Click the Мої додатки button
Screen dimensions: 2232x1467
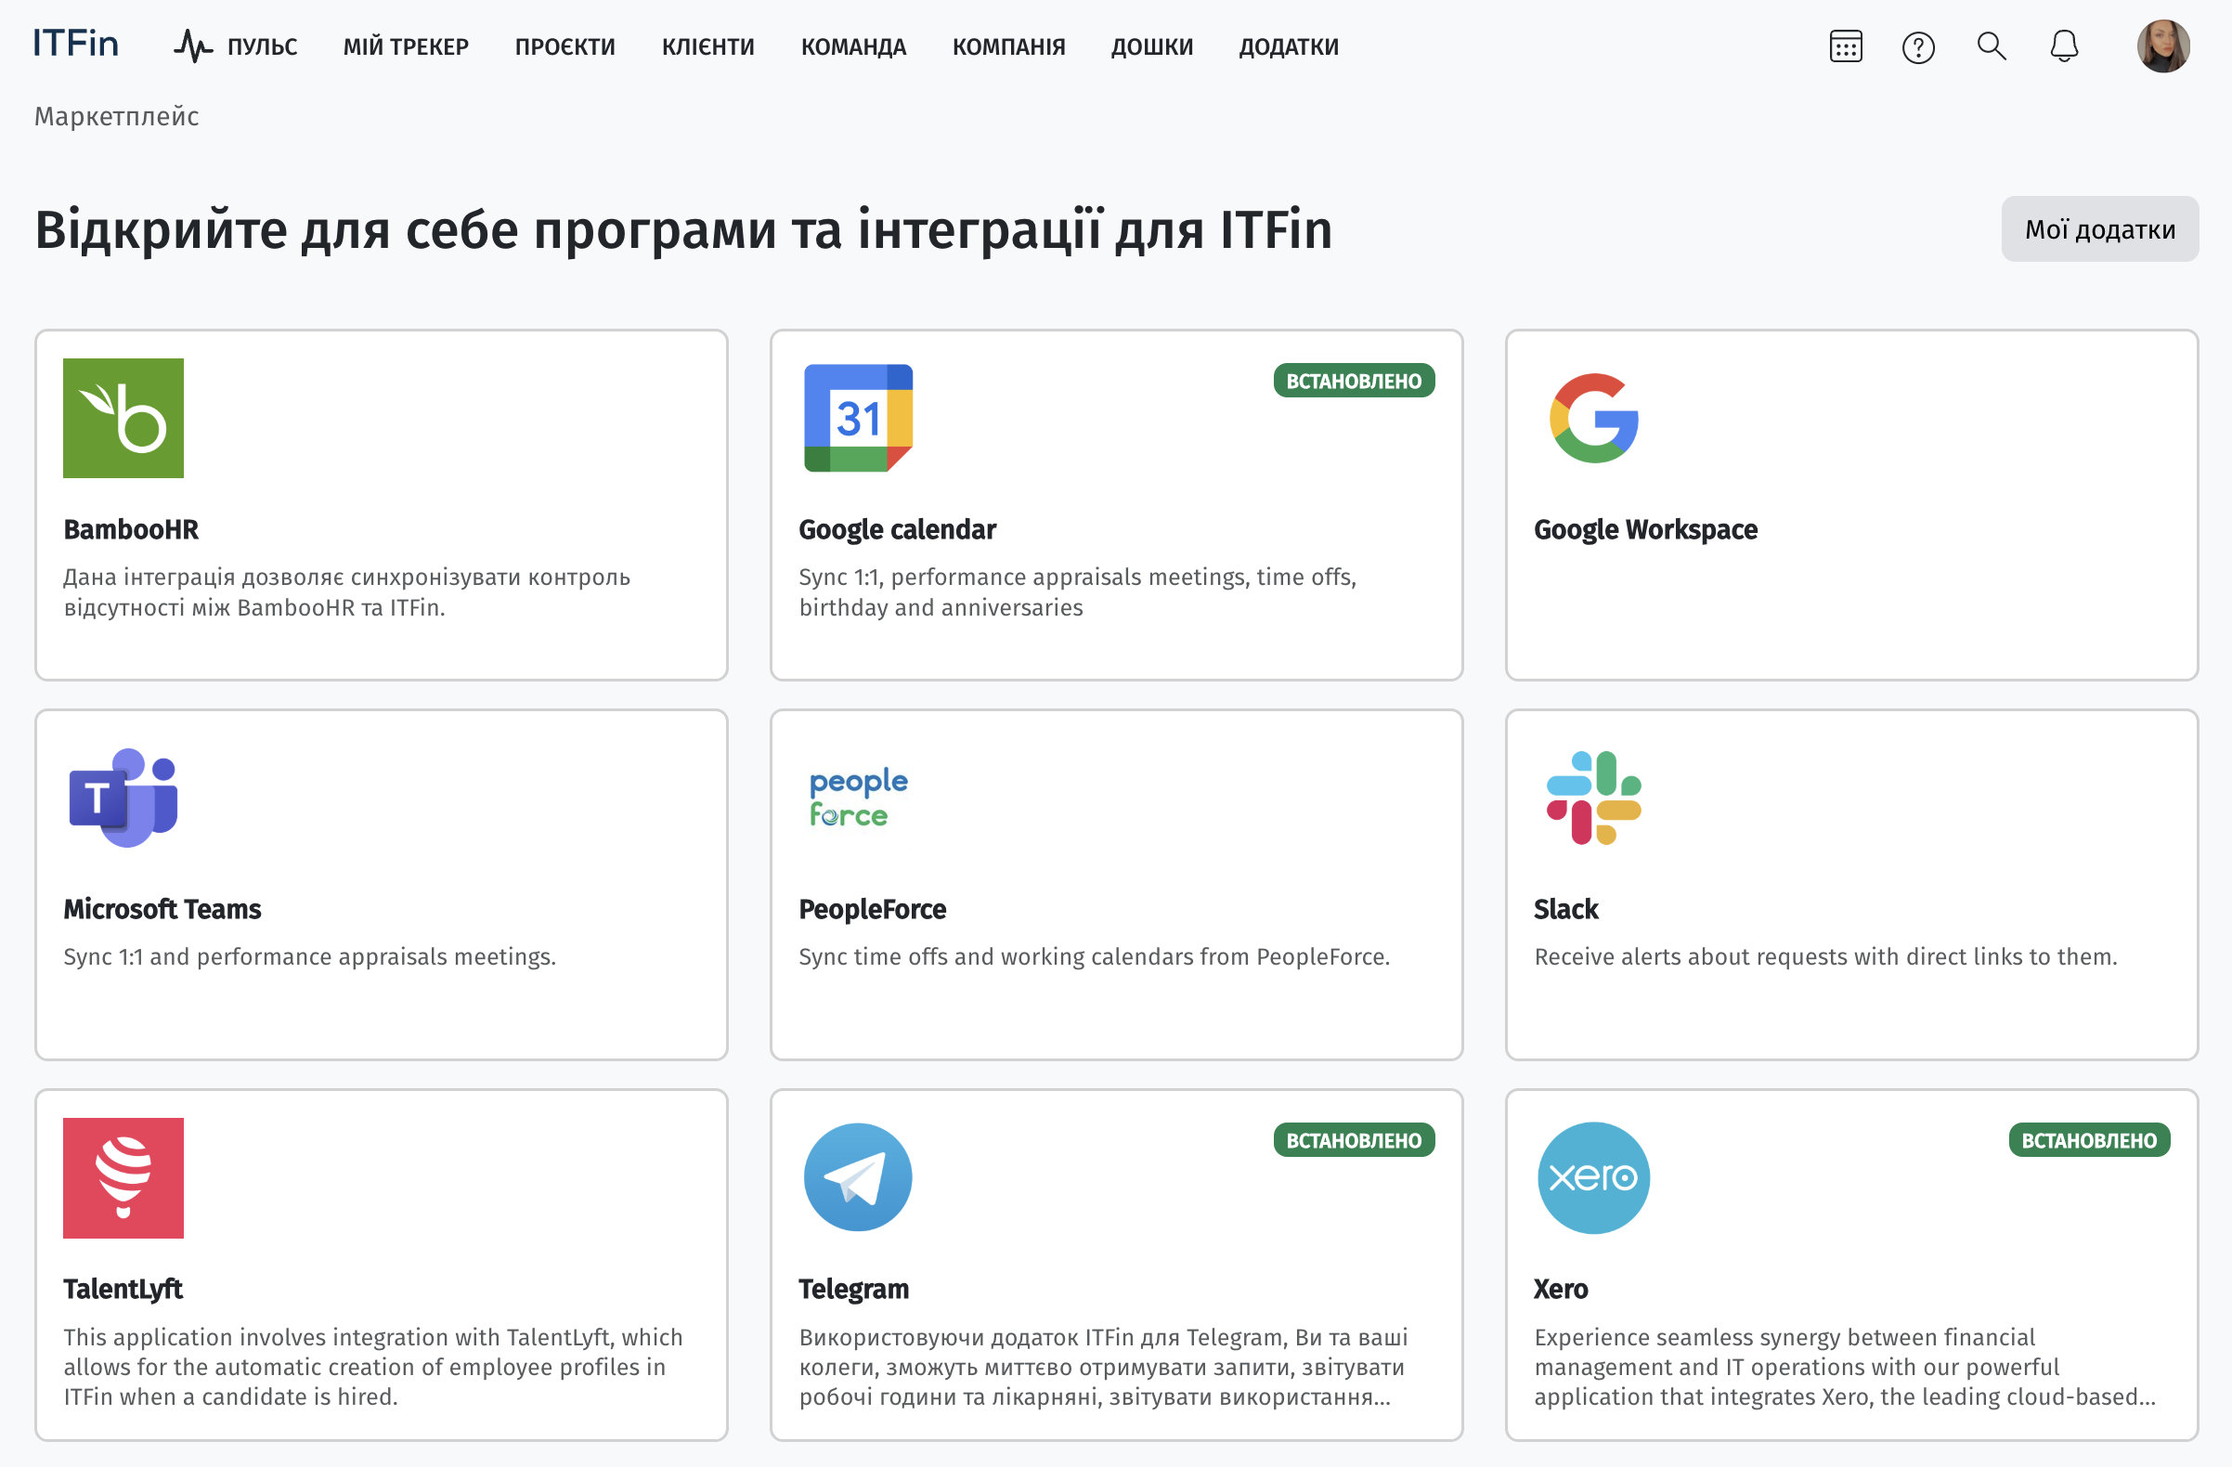(x=2100, y=228)
